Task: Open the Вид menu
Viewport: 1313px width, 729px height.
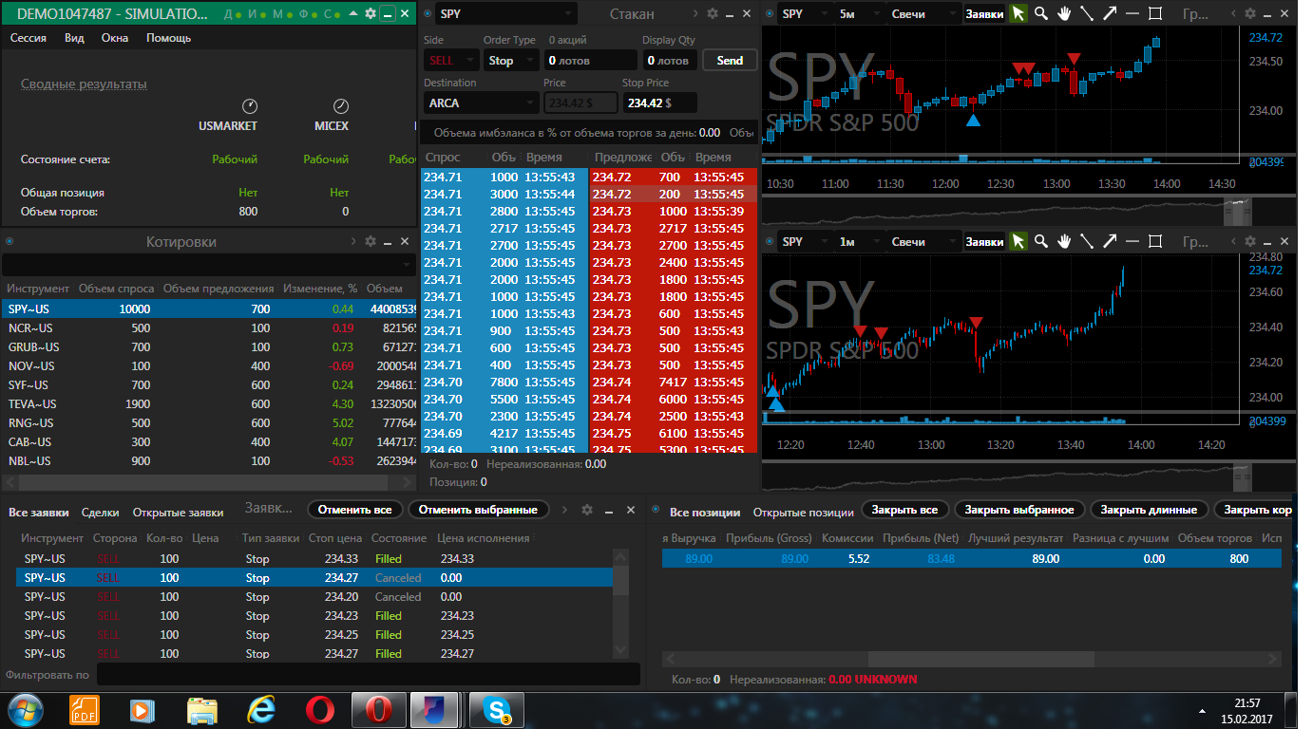Action: coord(74,38)
